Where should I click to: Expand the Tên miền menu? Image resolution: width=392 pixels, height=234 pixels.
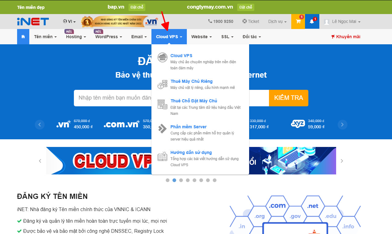point(45,37)
